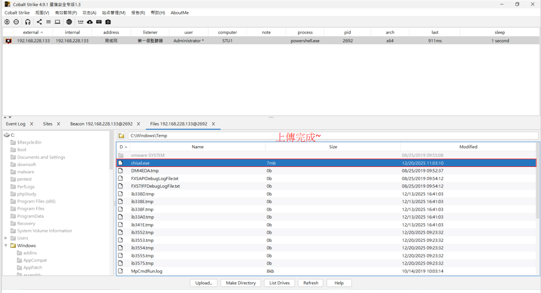Select the ib3575.tmp file row
Viewport: 541px width, 293px height.
coord(326,263)
